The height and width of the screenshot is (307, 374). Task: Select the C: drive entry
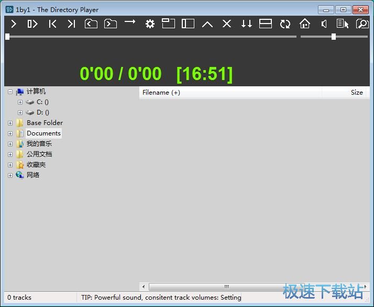tap(42, 102)
